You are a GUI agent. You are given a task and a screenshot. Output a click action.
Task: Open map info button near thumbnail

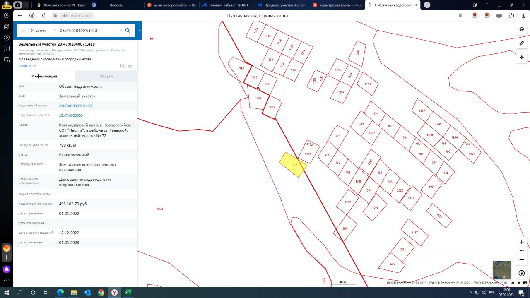coord(522,273)
